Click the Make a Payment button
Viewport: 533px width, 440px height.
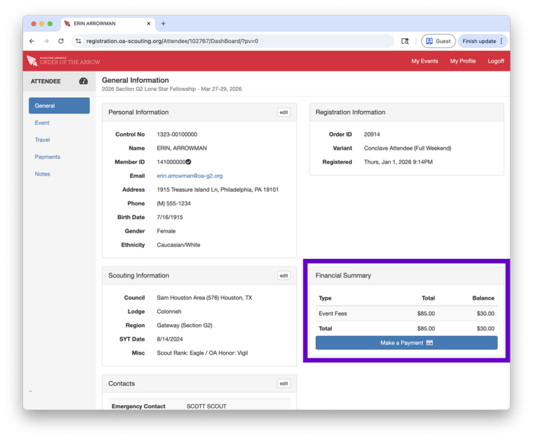(x=406, y=343)
